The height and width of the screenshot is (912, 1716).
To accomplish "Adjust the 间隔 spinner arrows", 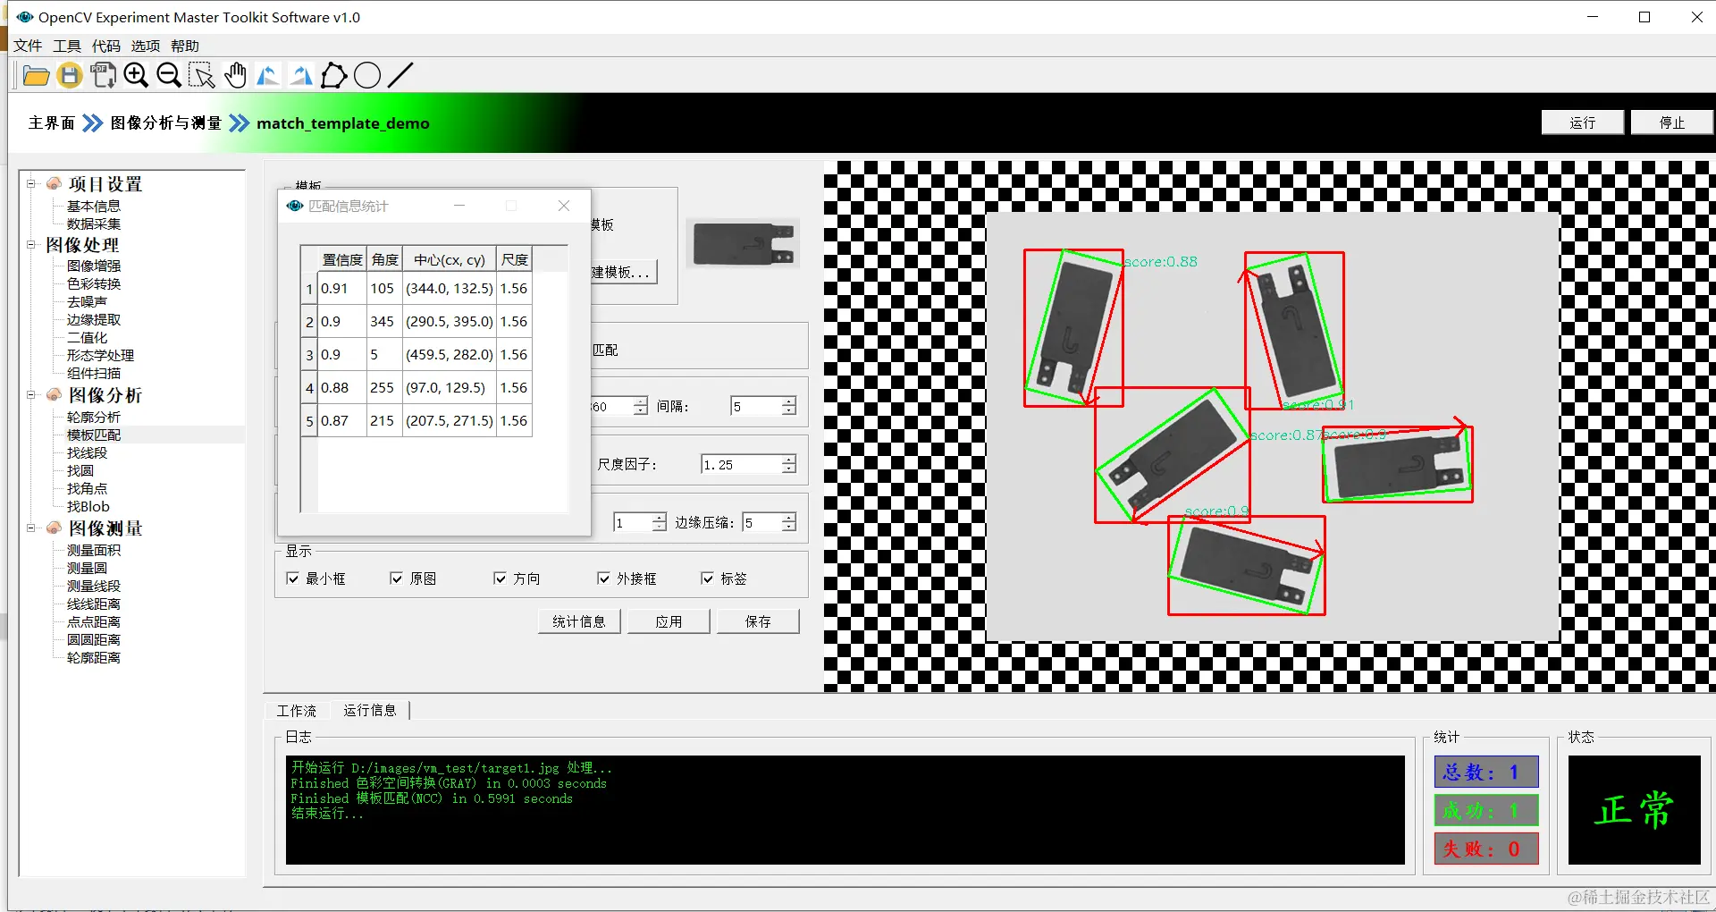I will (788, 406).
